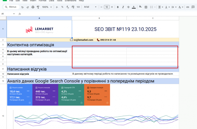
Task: Select the SEO ЗВІТ №119 title cell
Action: click(x=125, y=29)
